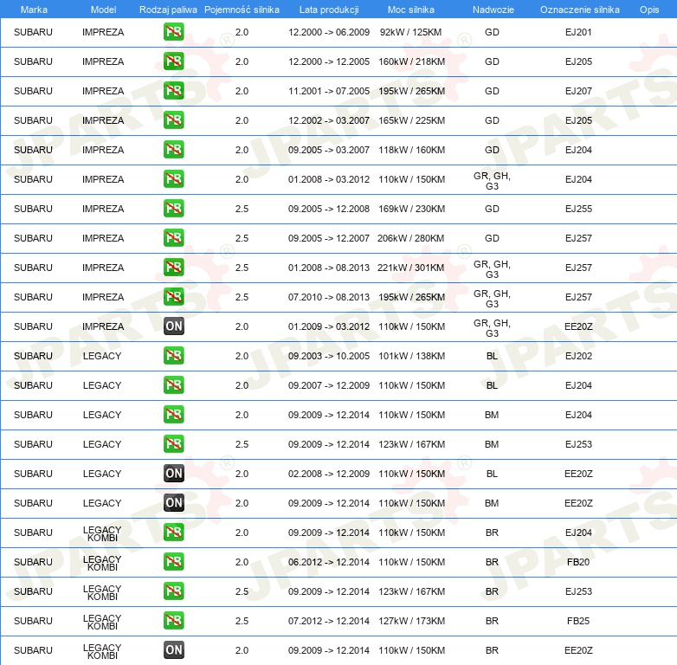Click diesel ON icon for Legacy Kombi EE20Z
This screenshot has width=677, height=665.
click(173, 650)
